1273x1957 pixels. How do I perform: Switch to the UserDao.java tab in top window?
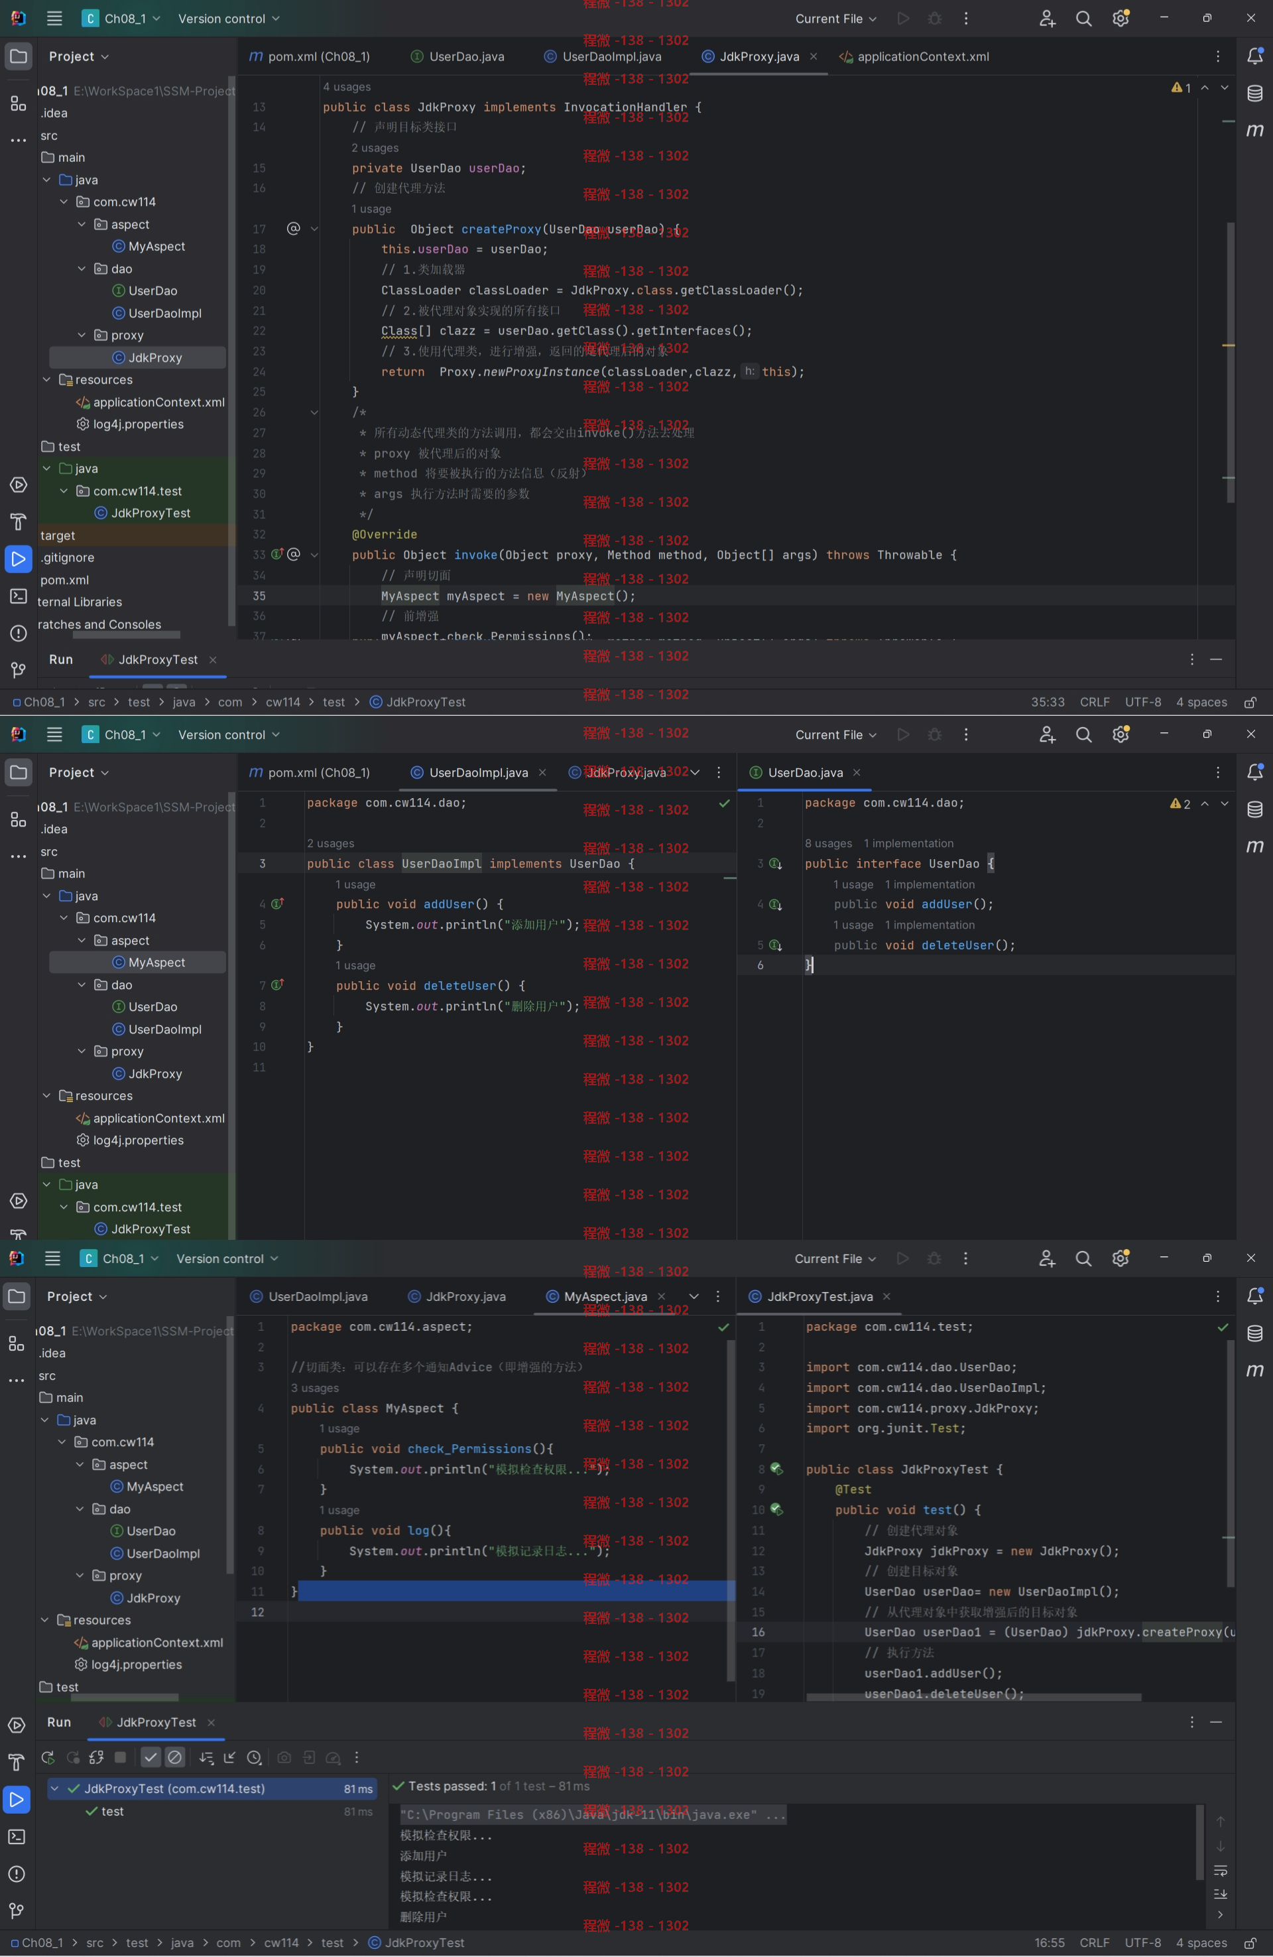[457, 56]
